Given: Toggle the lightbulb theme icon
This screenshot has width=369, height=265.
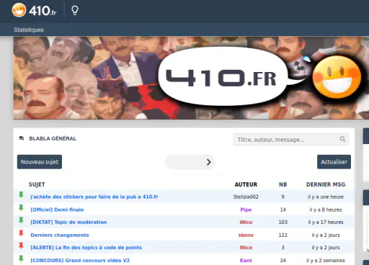Looking at the screenshot, I should 75,10.
